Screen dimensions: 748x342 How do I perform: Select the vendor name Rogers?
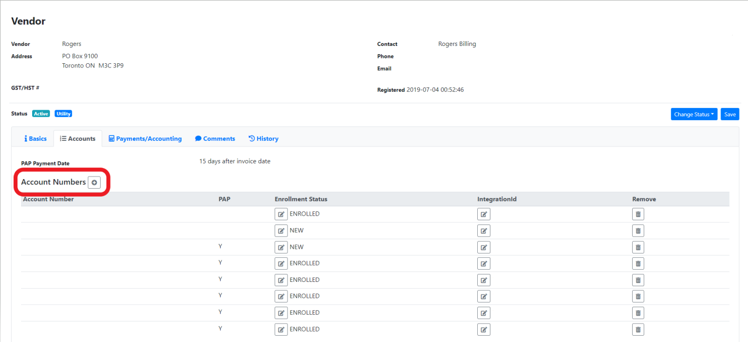(72, 44)
